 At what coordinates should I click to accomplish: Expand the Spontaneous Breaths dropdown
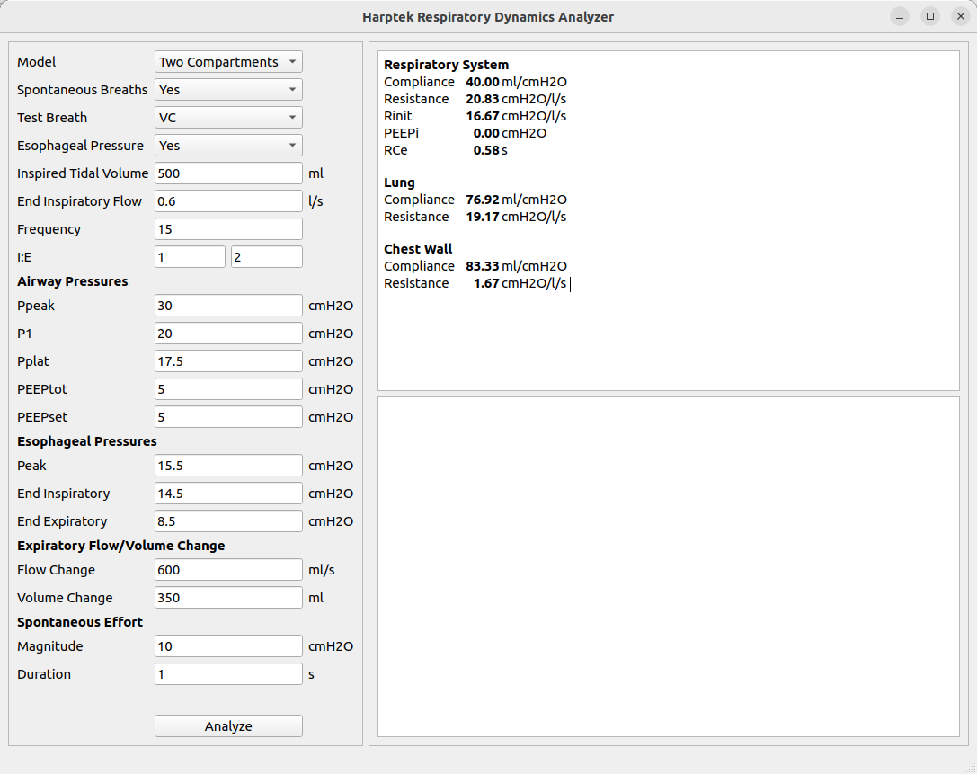[x=228, y=90]
